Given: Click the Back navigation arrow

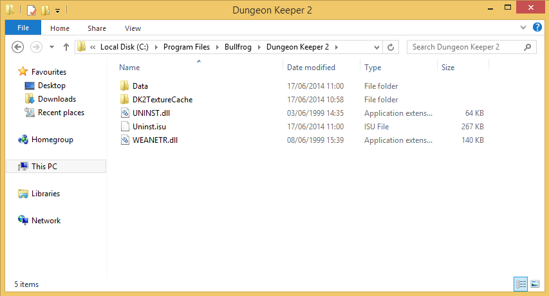Looking at the screenshot, I should [x=18, y=47].
